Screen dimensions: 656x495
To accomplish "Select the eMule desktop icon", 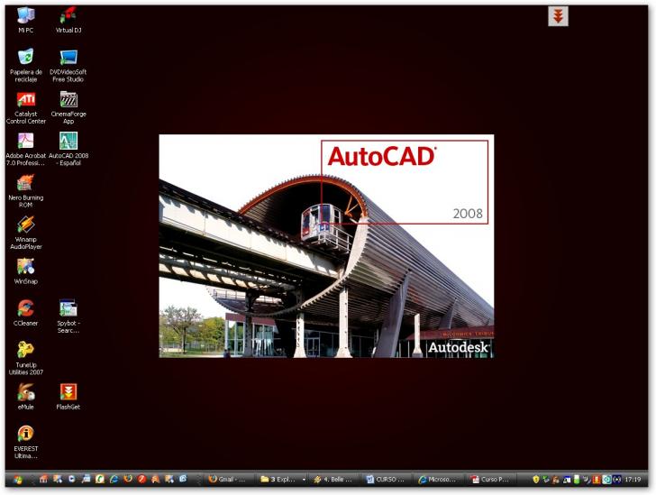I will [x=25, y=397].
